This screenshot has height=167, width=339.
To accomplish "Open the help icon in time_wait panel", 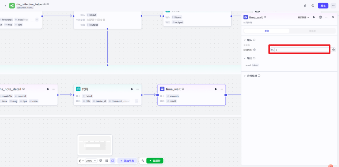I will coord(320,17).
